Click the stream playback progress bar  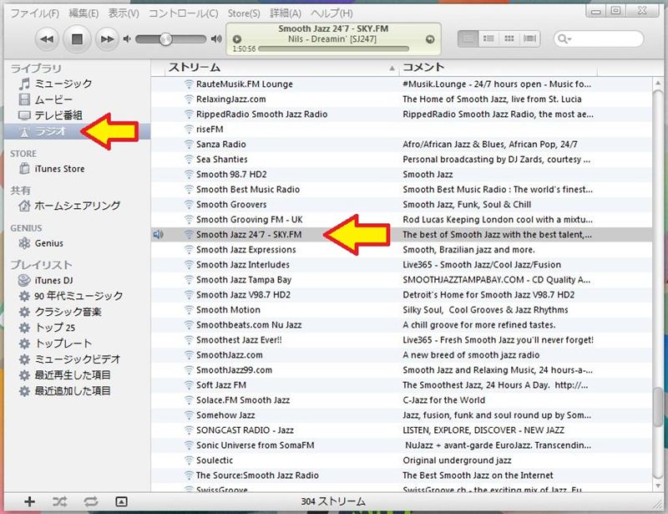click(333, 48)
